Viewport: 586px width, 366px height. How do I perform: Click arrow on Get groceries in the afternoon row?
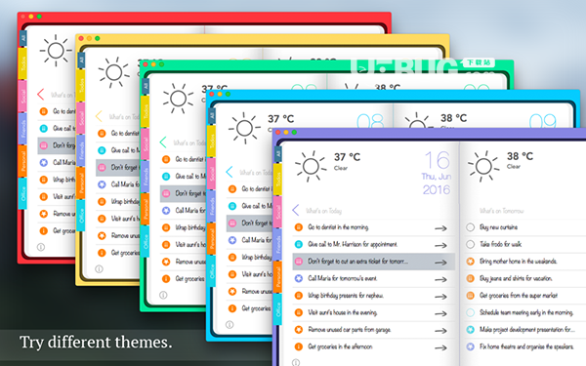tap(441, 347)
